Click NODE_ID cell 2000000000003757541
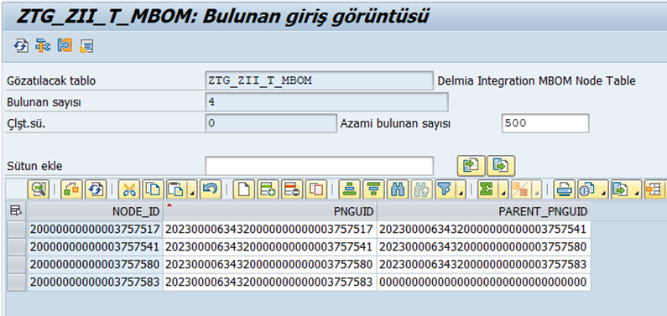This screenshot has height=316, width=667. click(x=96, y=246)
